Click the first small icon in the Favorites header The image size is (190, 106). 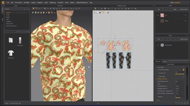24,9
